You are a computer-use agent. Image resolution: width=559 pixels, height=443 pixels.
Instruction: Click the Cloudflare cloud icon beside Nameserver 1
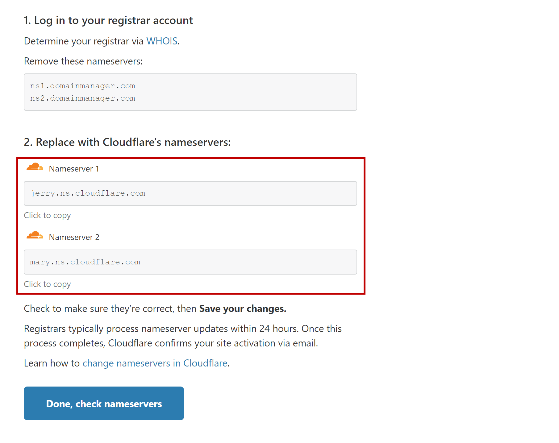(x=35, y=167)
